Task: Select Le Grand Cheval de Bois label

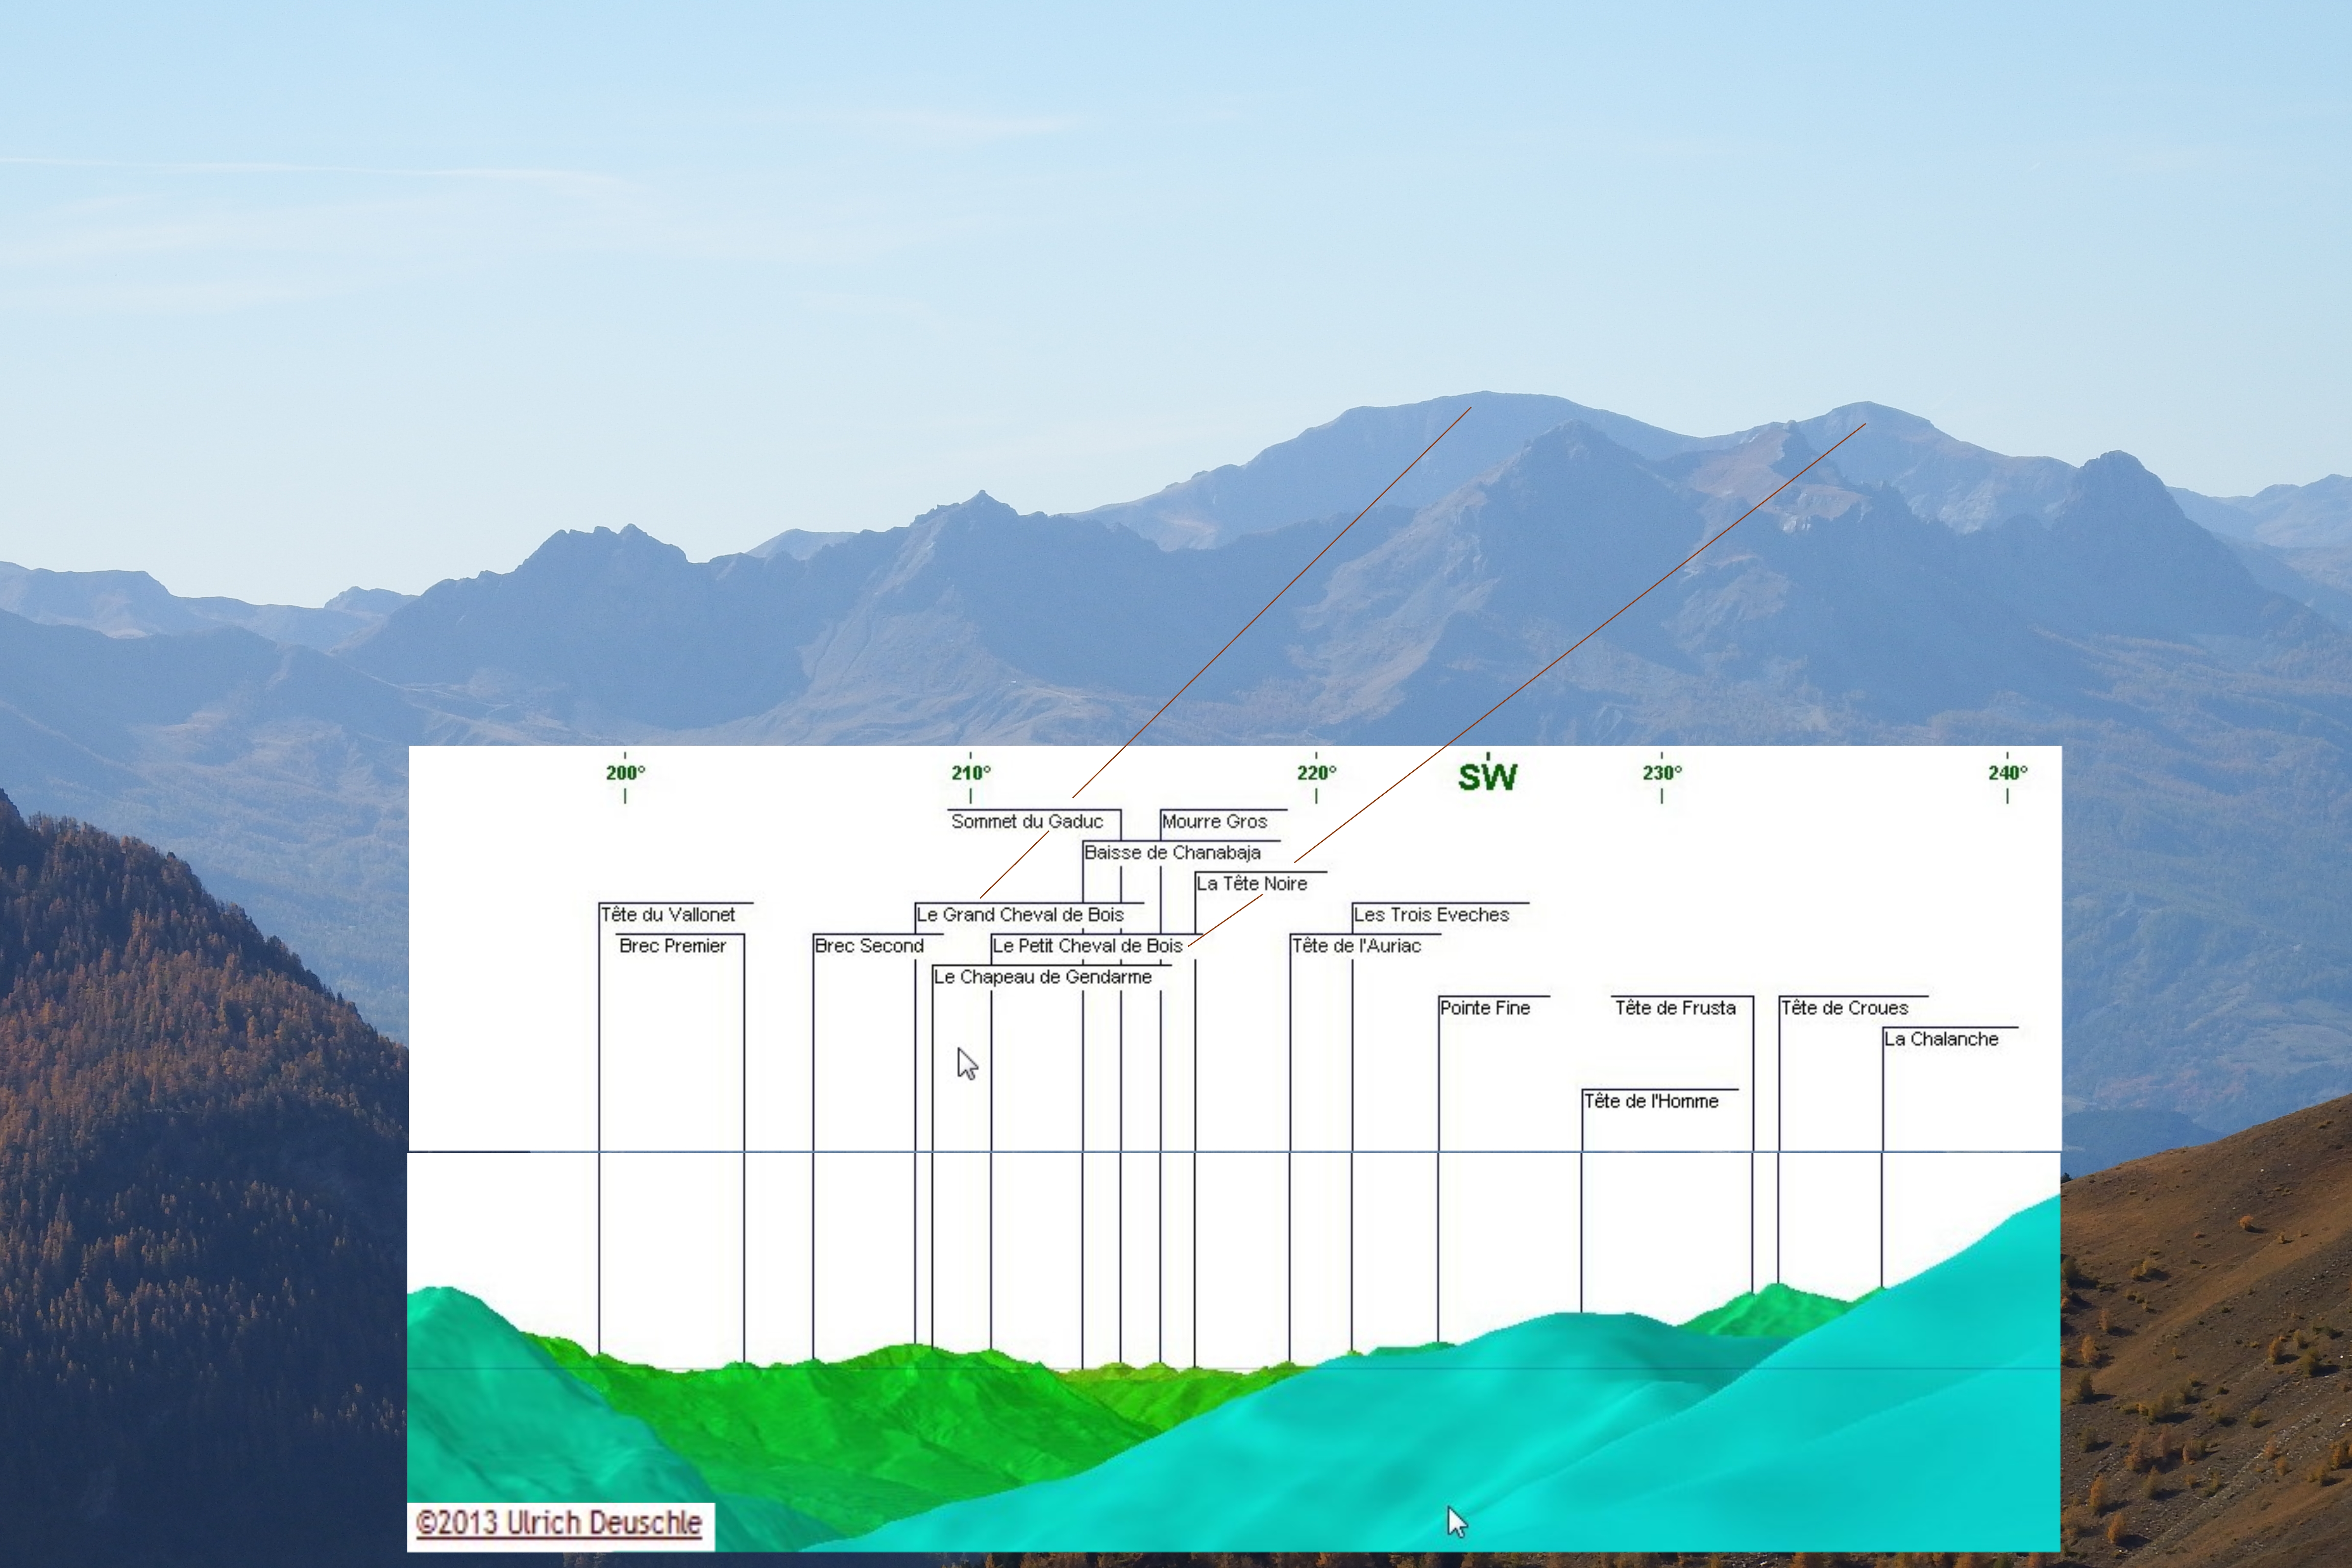Action: 1020,914
